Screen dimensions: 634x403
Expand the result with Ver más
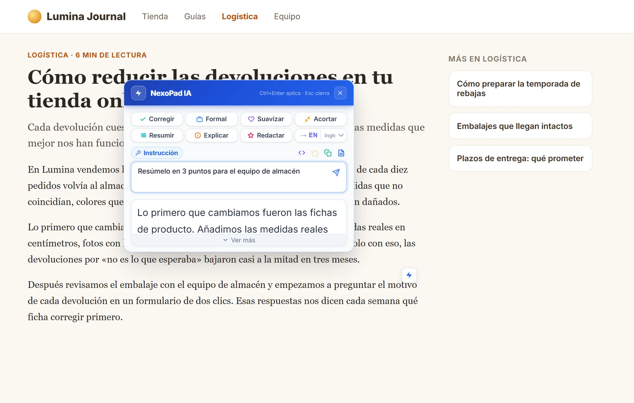(x=239, y=240)
